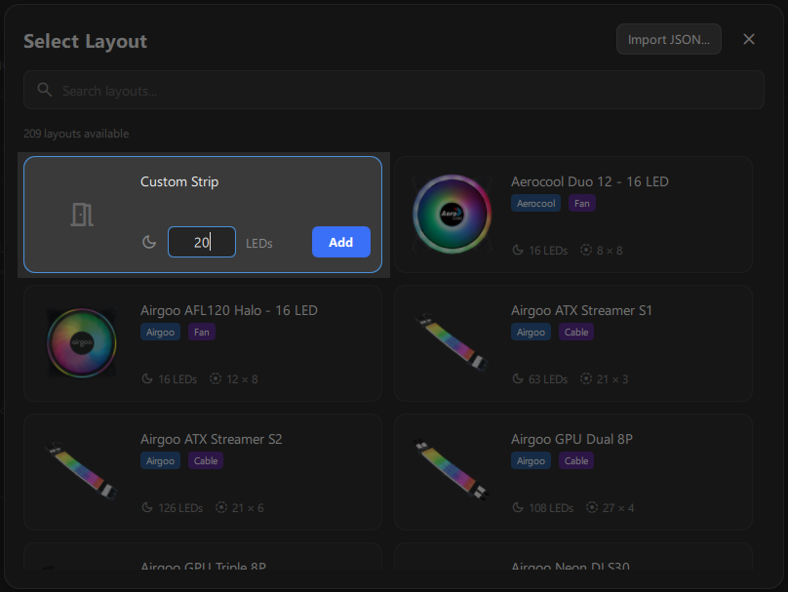Viewport: 788px width, 592px height.
Task: Click the Airgoo tag on ATX Streamer S2
Action: click(160, 460)
